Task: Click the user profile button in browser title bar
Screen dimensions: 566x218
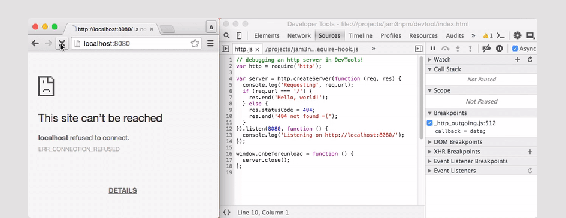Action: click(x=211, y=27)
